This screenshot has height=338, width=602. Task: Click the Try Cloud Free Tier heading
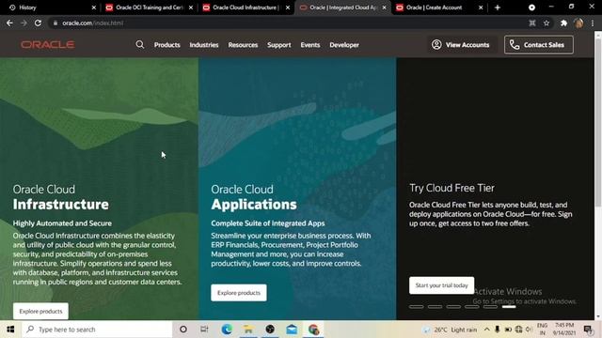pyautogui.click(x=451, y=188)
